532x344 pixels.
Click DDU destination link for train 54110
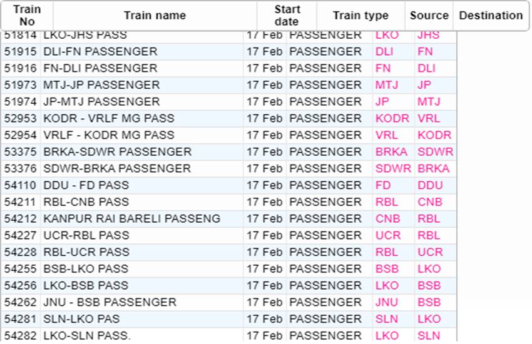(430, 185)
